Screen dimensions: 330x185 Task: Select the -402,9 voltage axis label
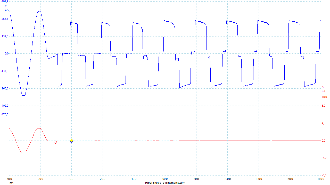pyautogui.click(x=4, y=106)
